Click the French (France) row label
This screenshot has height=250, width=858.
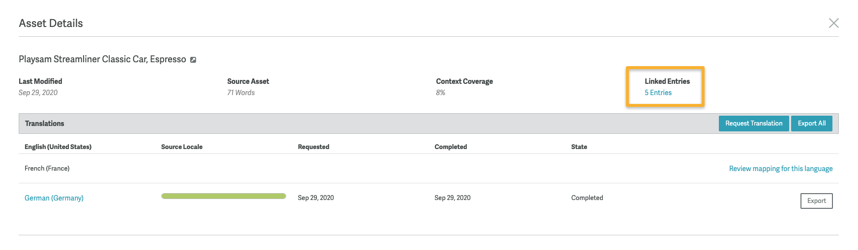coord(47,169)
